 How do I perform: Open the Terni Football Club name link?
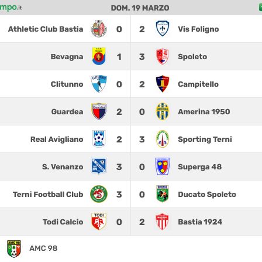click(48, 195)
